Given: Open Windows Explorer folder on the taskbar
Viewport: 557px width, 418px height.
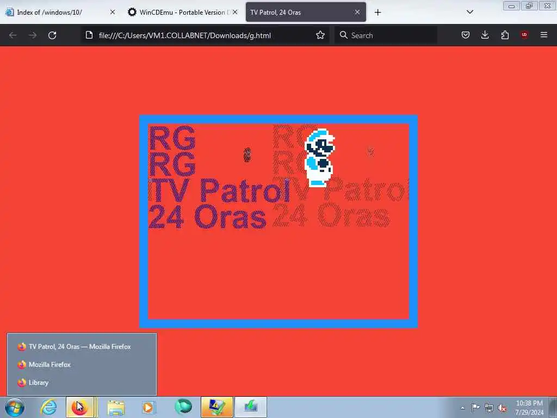Looking at the screenshot, I should click(116, 407).
